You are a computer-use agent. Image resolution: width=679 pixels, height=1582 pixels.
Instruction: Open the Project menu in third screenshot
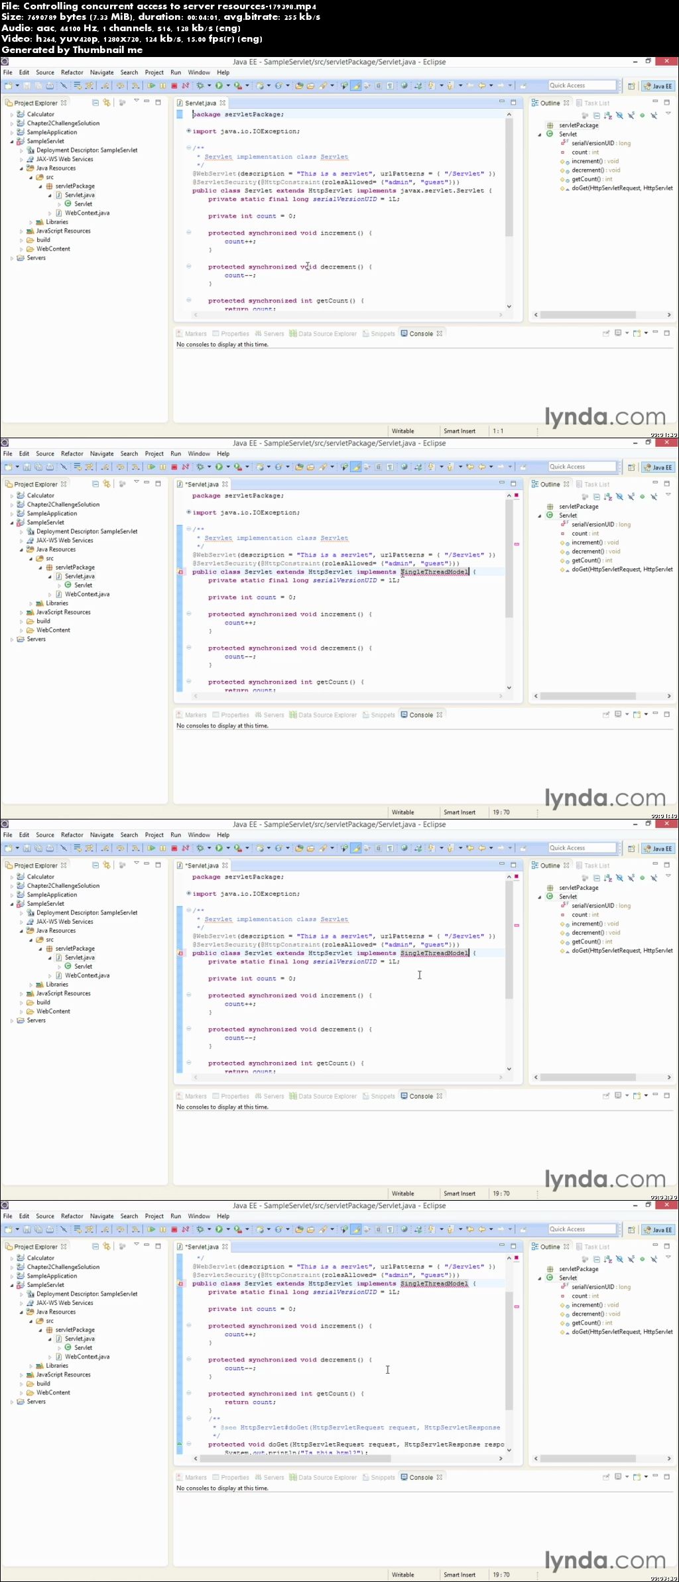(154, 835)
